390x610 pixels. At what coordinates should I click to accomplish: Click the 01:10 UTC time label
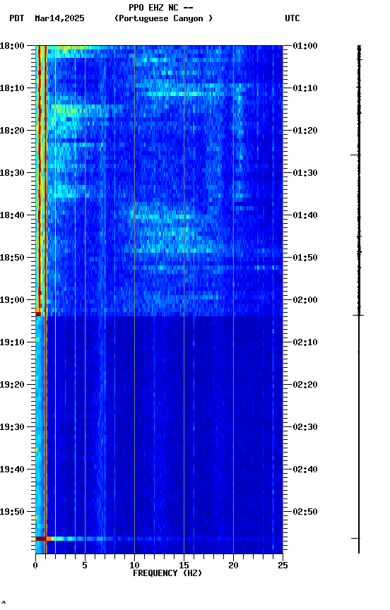(x=305, y=88)
